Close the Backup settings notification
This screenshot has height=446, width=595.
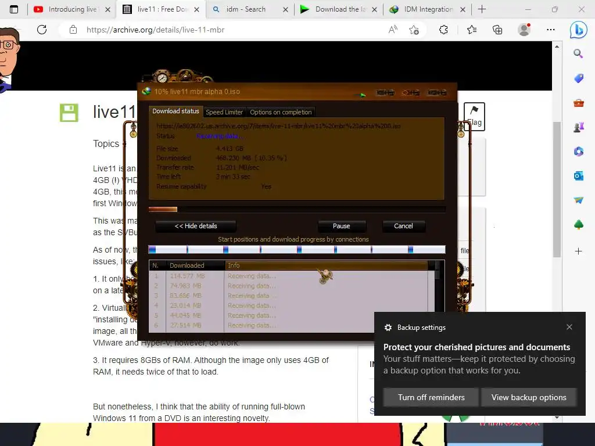tap(569, 327)
